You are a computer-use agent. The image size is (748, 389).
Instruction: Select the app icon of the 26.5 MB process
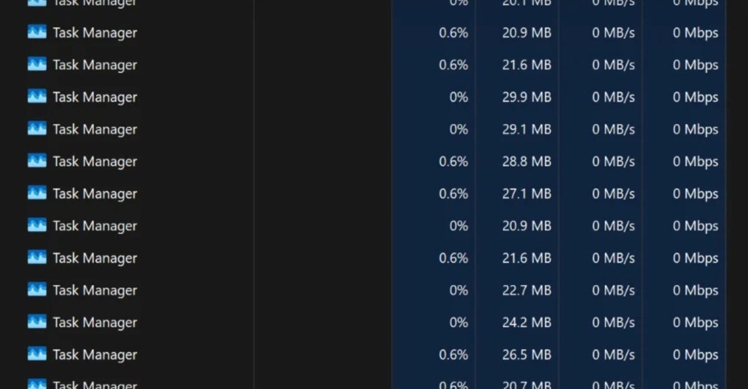(x=37, y=354)
